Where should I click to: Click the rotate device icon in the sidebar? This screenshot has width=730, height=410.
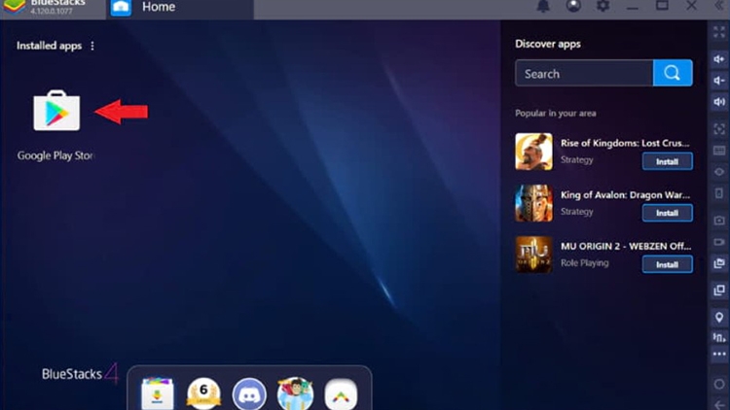click(x=719, y=193)
